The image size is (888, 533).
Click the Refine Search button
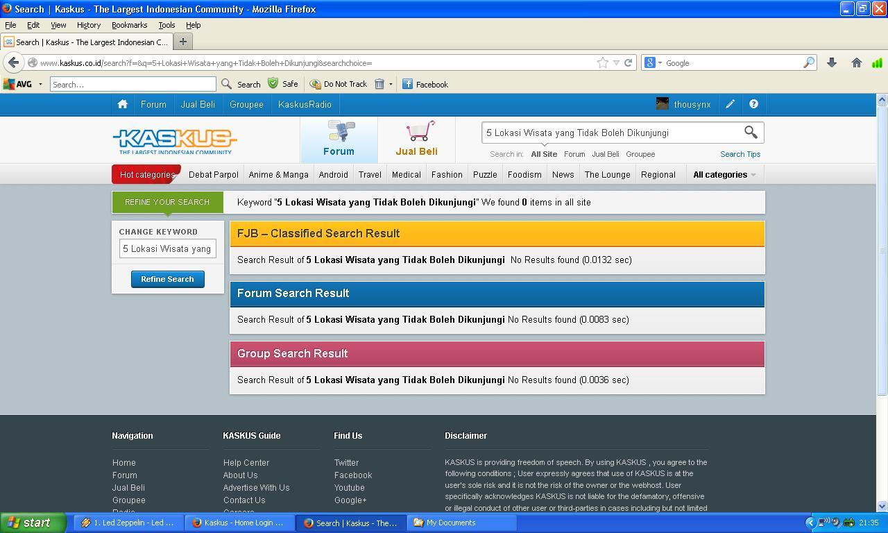[167, 279]
